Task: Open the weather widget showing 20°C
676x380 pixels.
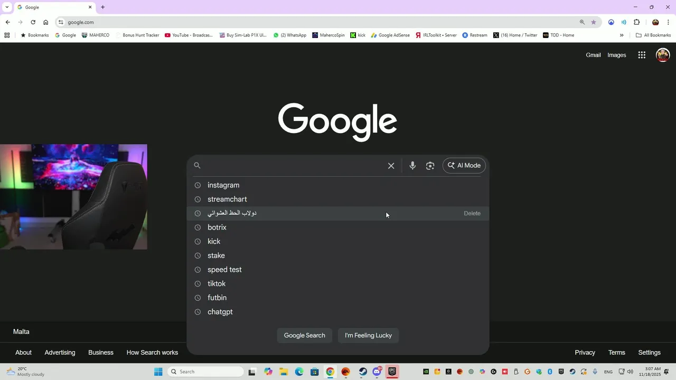Action: [25, 372]
